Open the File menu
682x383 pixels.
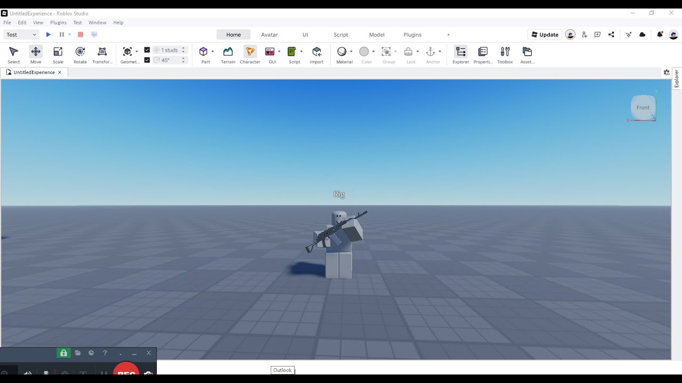(7, 22)
